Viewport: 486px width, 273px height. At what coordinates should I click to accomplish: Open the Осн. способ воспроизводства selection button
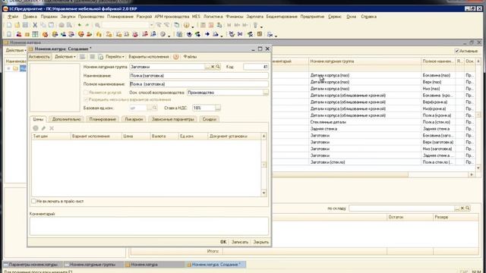click(266, 93)
